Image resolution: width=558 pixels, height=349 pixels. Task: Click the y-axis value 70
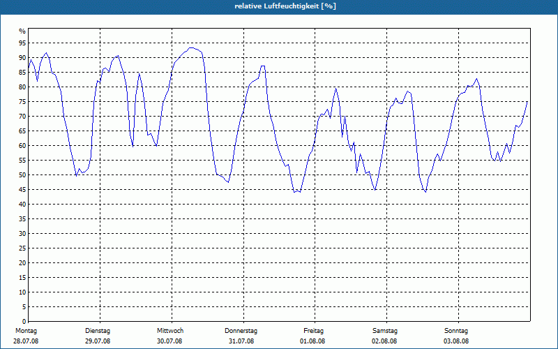tap(22, 117)
